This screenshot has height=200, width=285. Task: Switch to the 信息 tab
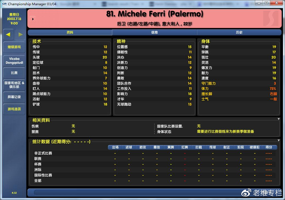coord(155,32)
